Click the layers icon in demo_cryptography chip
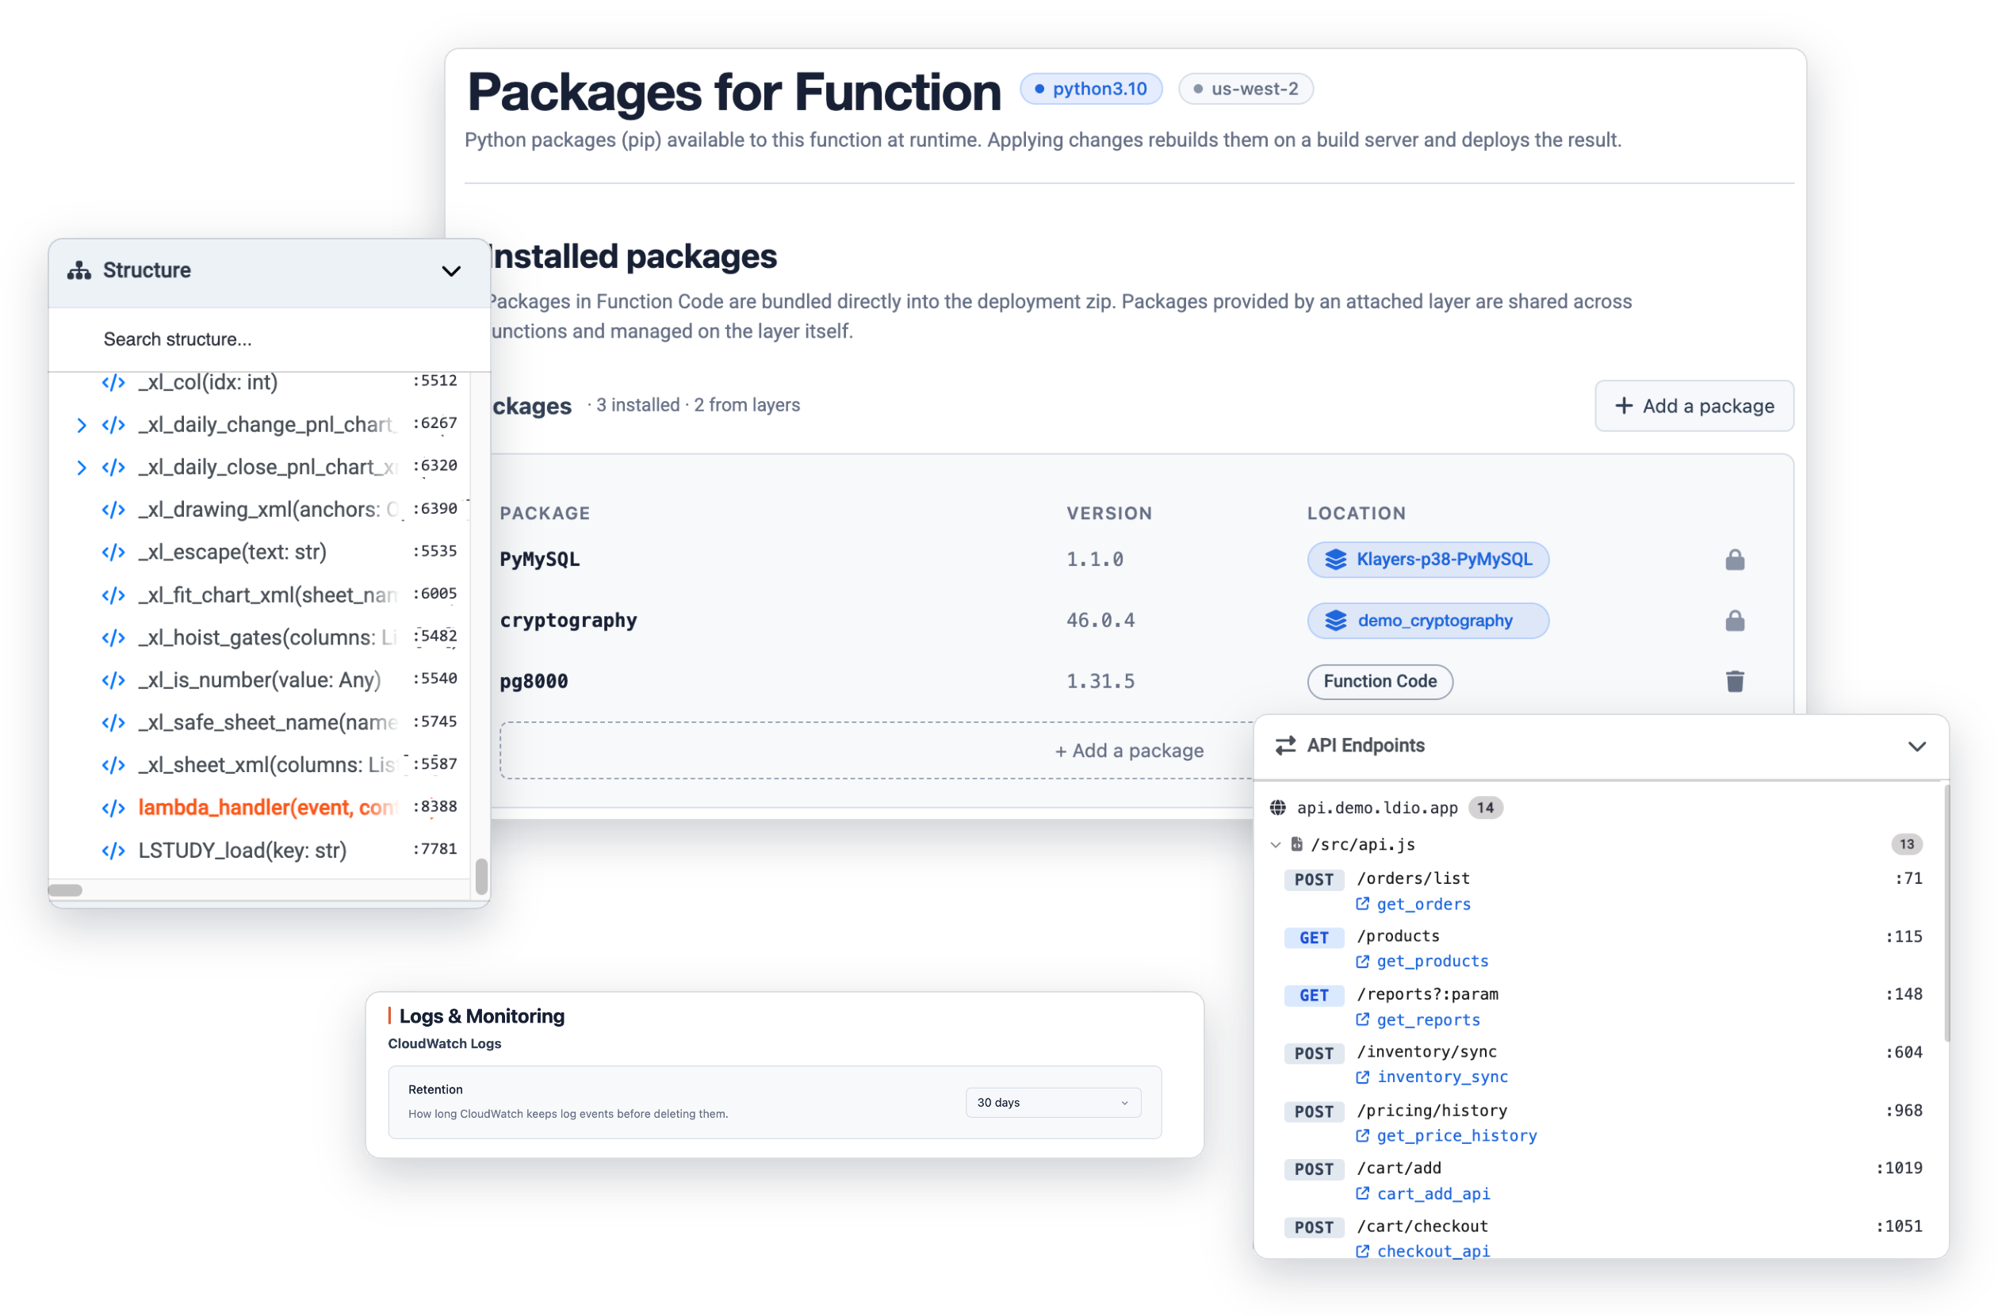 (x=1335, y=621)
